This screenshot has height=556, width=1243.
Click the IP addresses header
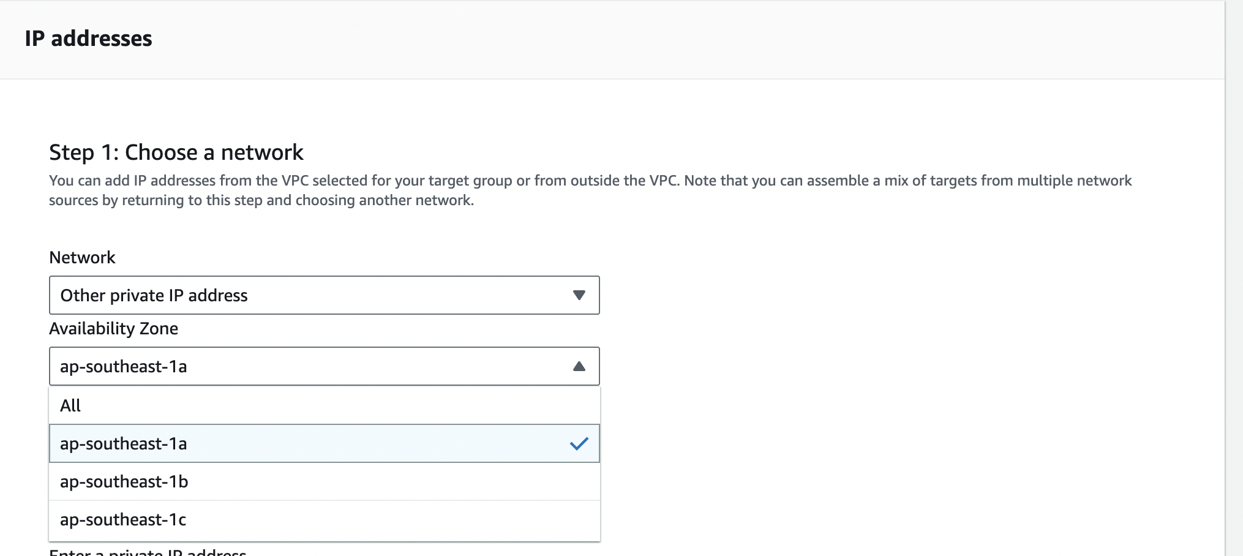[88, 39]
